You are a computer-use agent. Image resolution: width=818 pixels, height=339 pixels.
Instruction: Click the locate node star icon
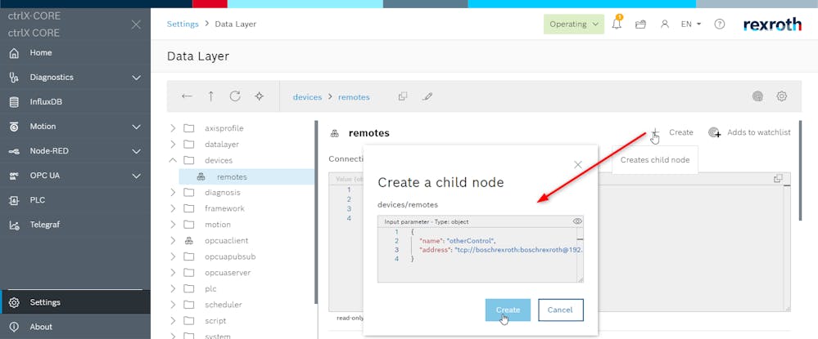coord(260,96)
